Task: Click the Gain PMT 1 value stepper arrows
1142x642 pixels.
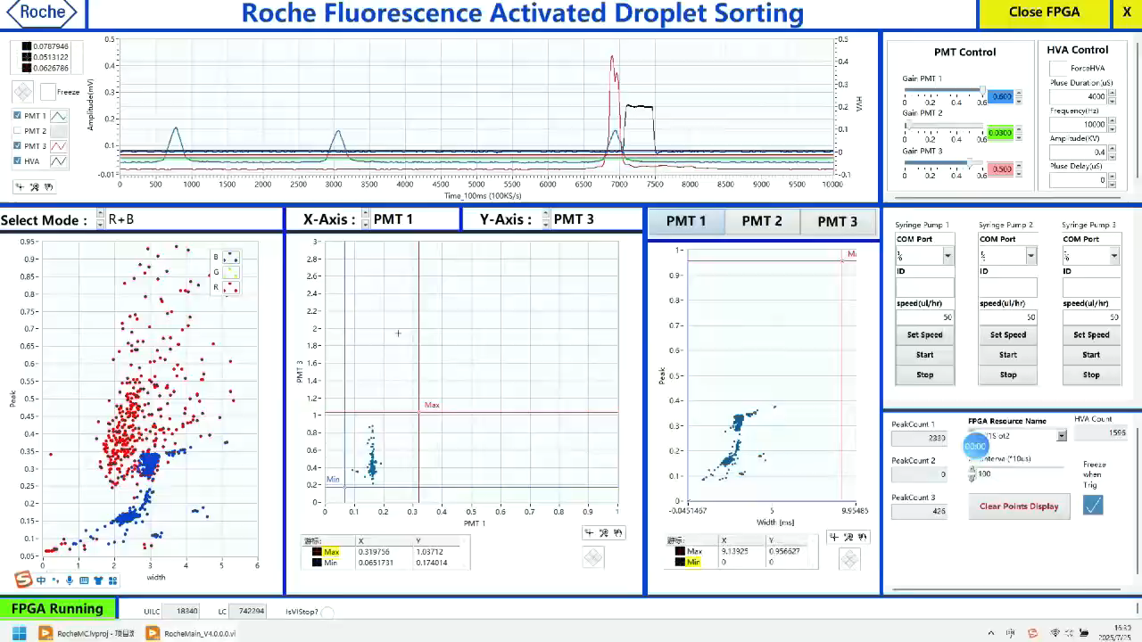Action: point(1019,97)
